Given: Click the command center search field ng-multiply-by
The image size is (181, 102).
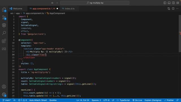Looking at the screenshot, I should pos(95,3).
